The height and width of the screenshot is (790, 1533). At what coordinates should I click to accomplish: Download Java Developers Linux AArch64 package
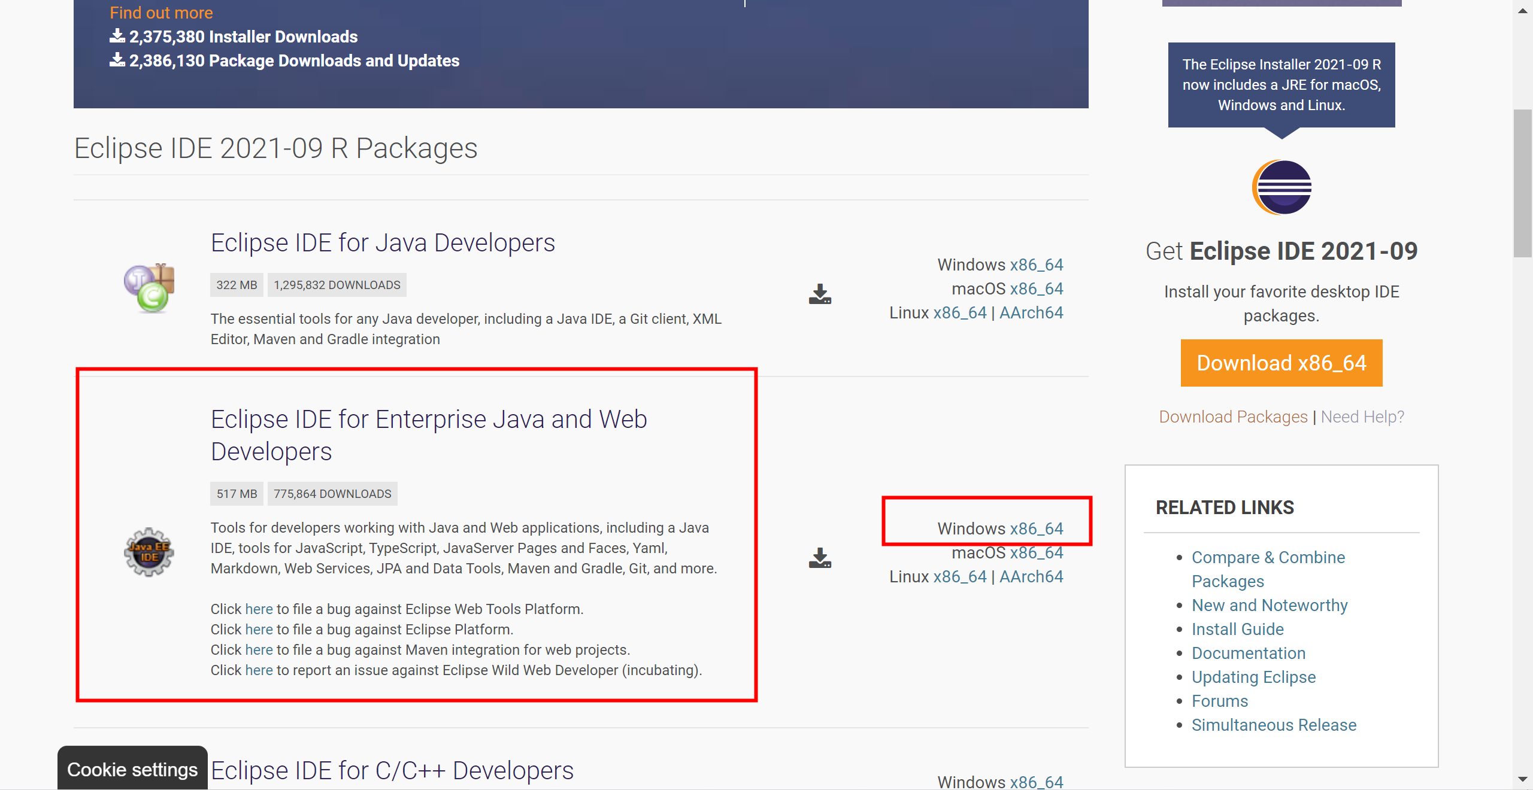tap(1031, 312)
